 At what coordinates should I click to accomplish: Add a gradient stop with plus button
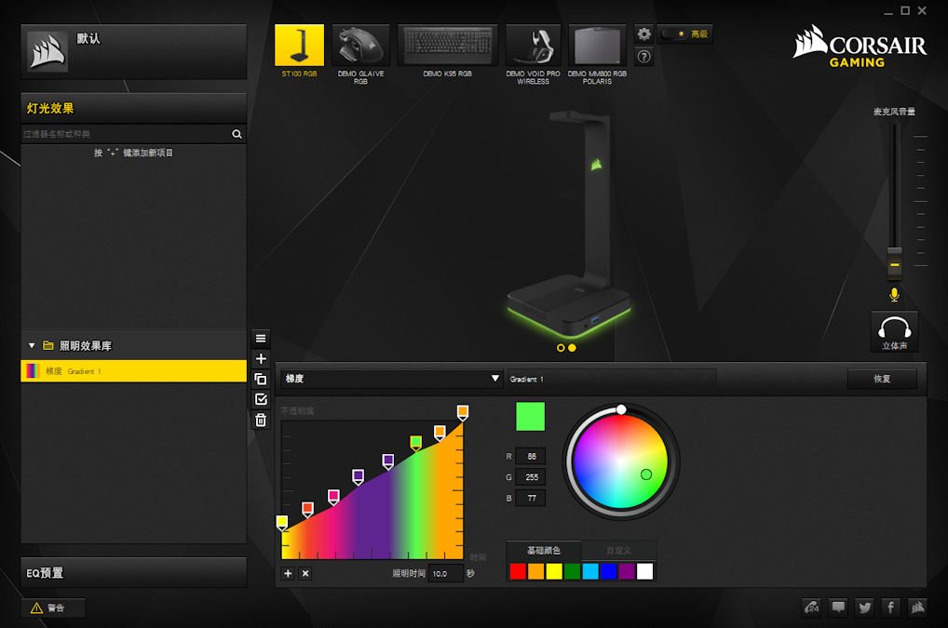click(x=288, y=573)
